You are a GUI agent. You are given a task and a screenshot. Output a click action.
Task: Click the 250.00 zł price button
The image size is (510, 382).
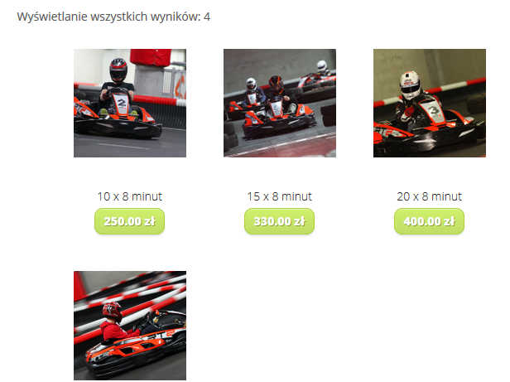point(129,221)
